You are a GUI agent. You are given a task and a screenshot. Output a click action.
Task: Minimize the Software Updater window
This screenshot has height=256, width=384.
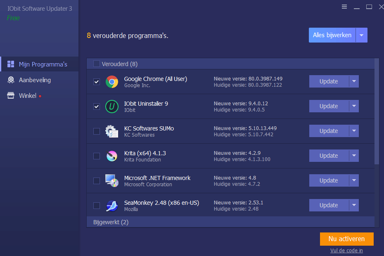click(357, 9)
